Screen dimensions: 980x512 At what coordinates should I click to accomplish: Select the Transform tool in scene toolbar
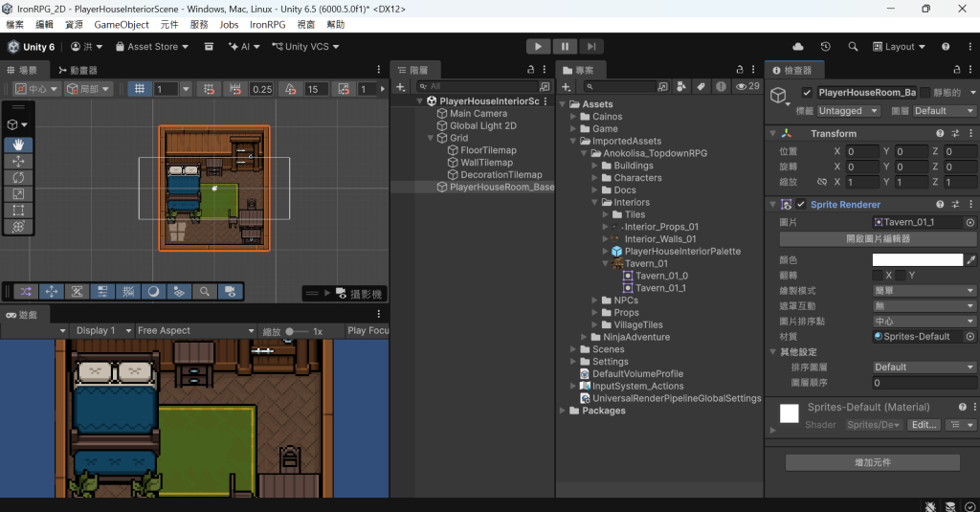(x=18, y=226)
